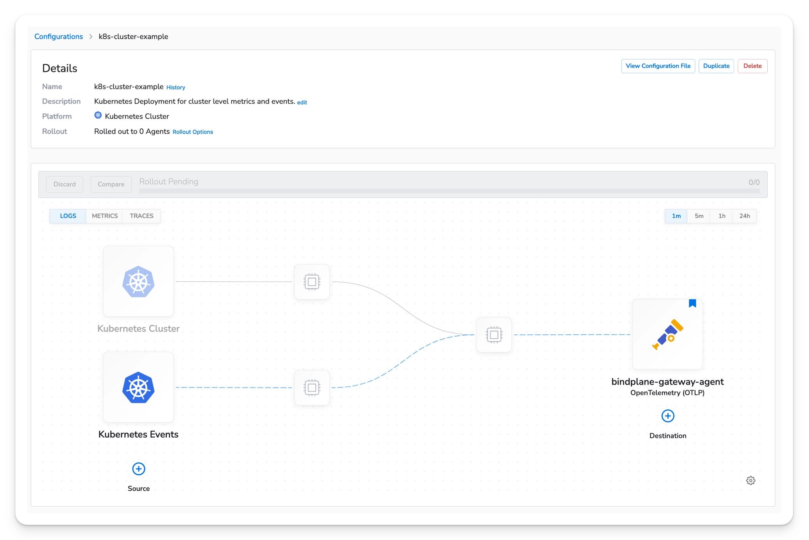The image size is (809, 540).
Task: Click the processor icon after Kubernetes Cluster
Action: pos(312,281)
